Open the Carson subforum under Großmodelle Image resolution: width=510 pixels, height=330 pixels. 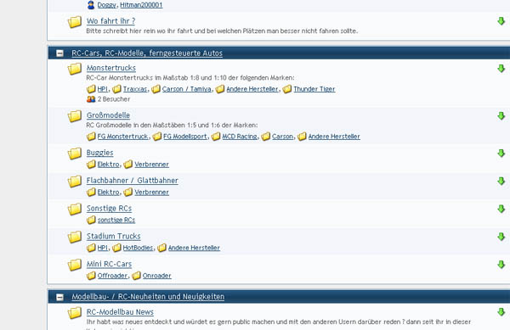click(283, 137)
